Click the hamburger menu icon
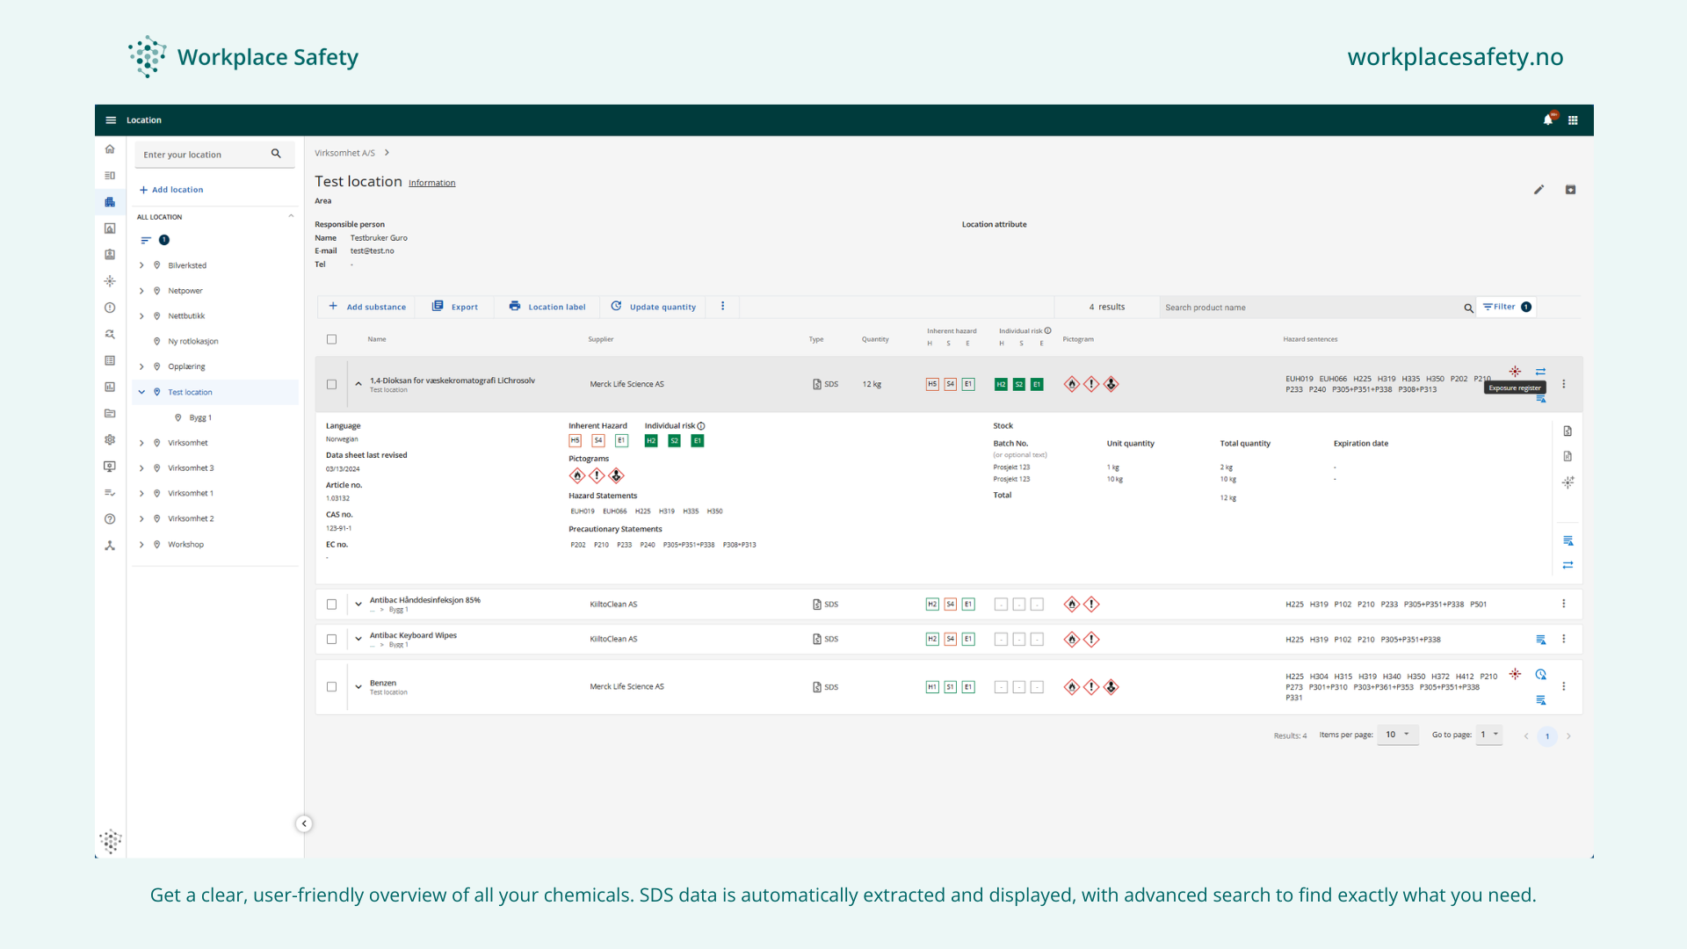Viewport: 1687px width, 949px height. tap(111, 120)
